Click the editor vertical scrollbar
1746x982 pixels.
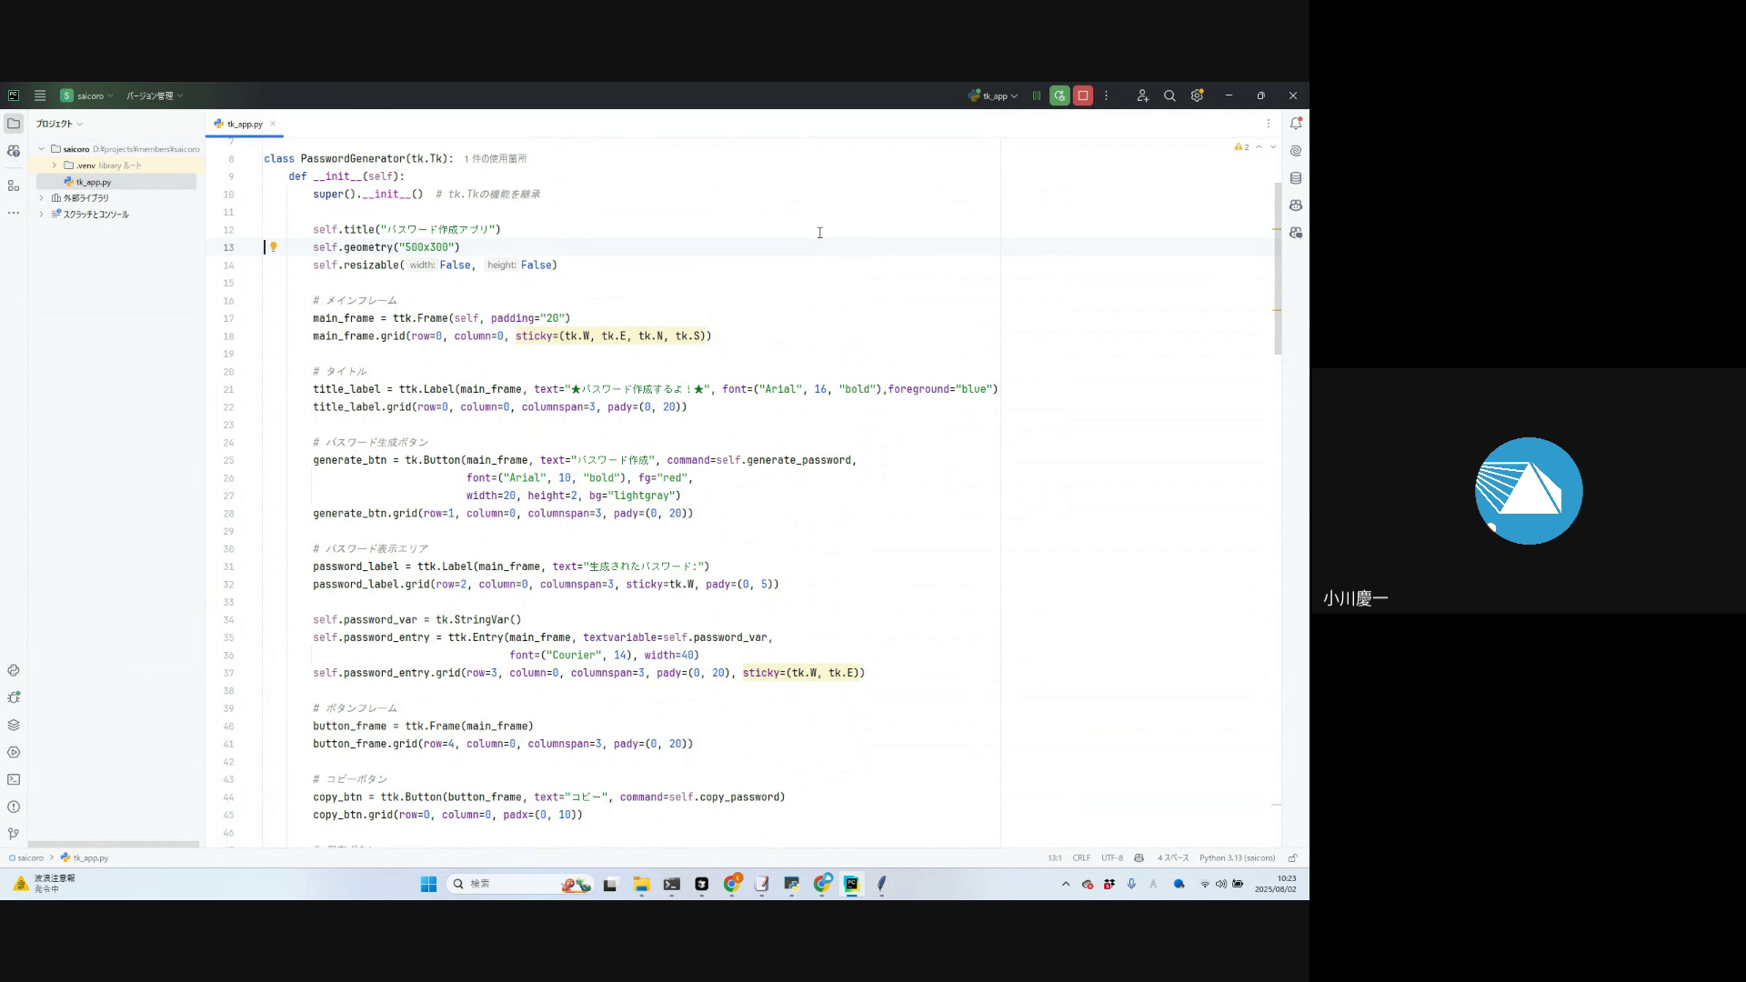click(x=1277, y=268)
